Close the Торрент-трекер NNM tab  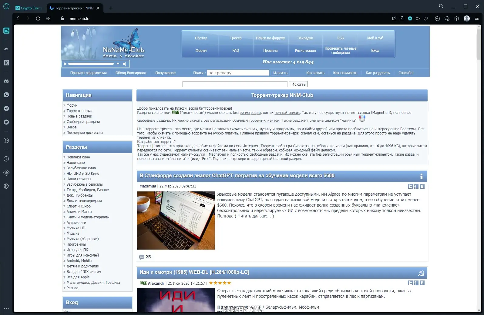98,8
